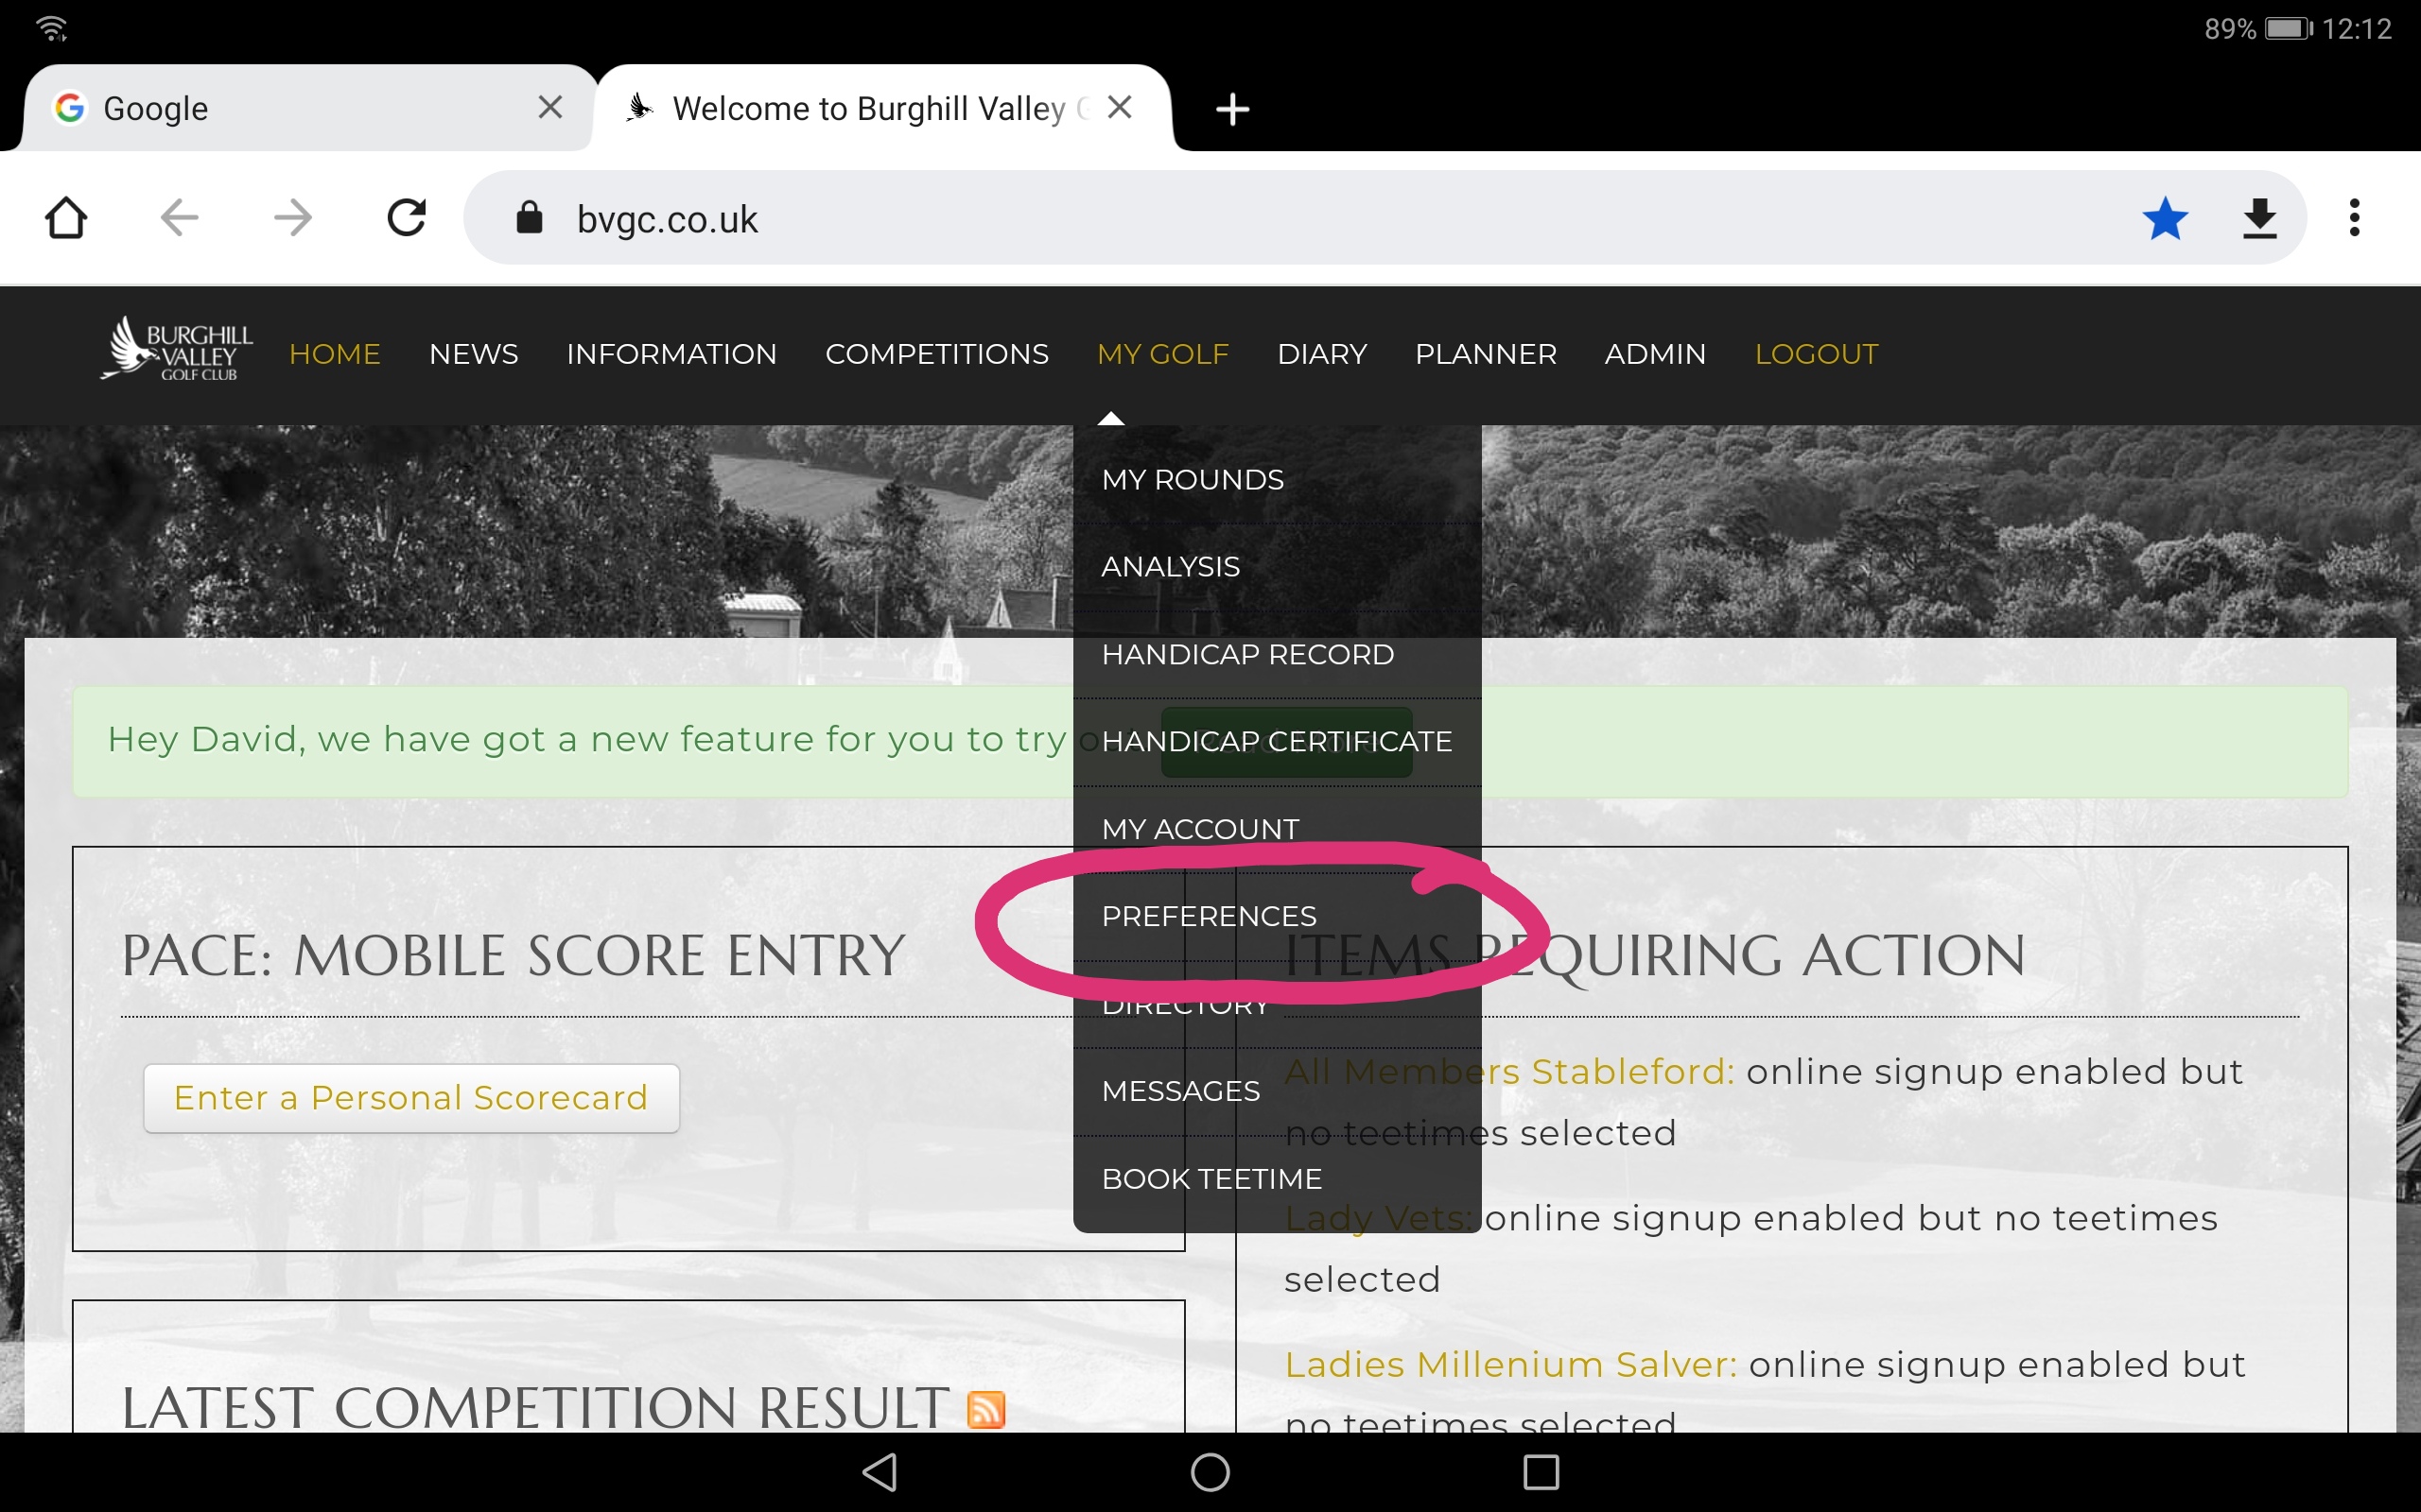
Task: Close the Google tab
Action: [x=550, y=107]
